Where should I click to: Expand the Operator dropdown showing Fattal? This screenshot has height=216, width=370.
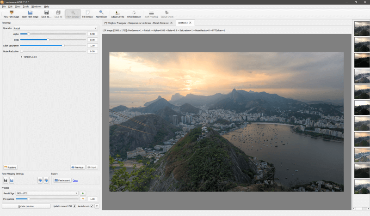(x=55, y=28)
